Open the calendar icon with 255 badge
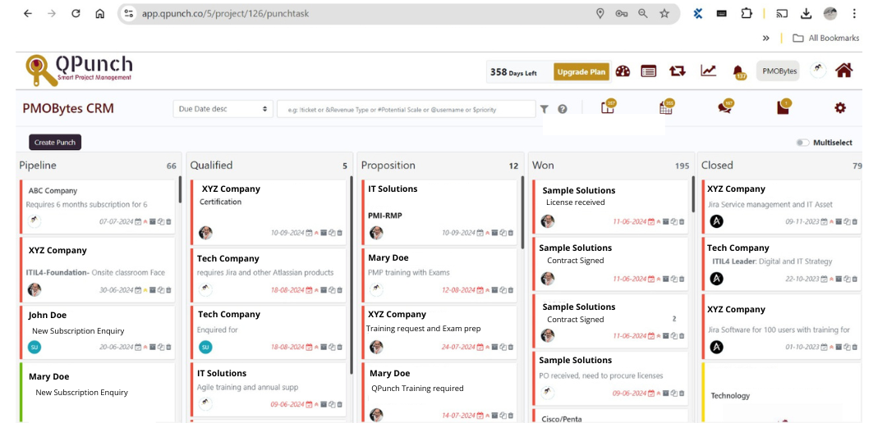Viewport: 887px width, 423px height. 666,107
